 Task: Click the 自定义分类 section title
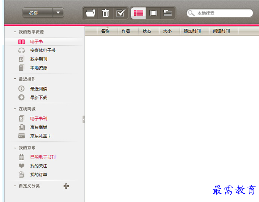(x=29, y=186)
